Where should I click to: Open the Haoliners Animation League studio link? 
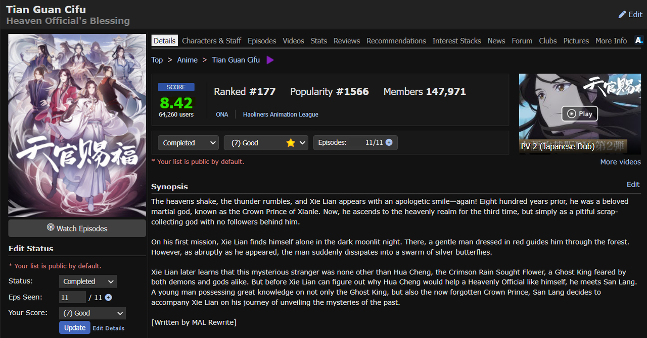281,115
